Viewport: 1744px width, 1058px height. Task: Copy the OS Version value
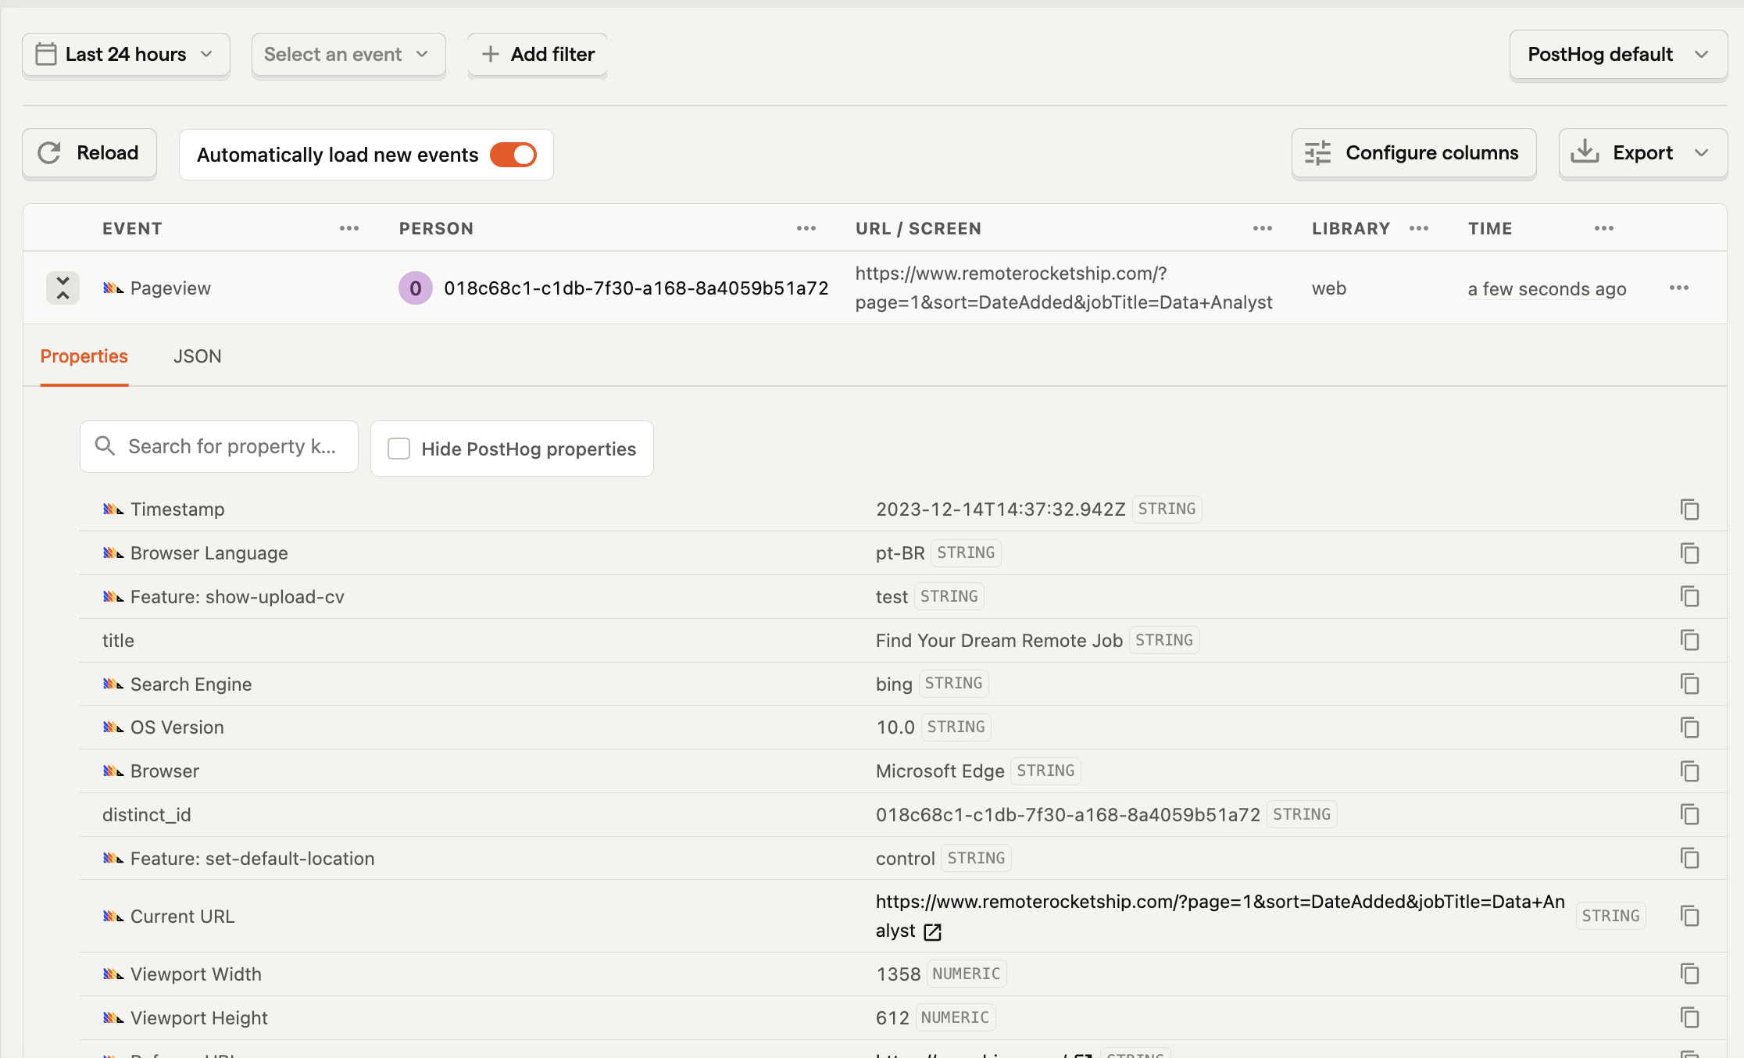(1689, 727)
